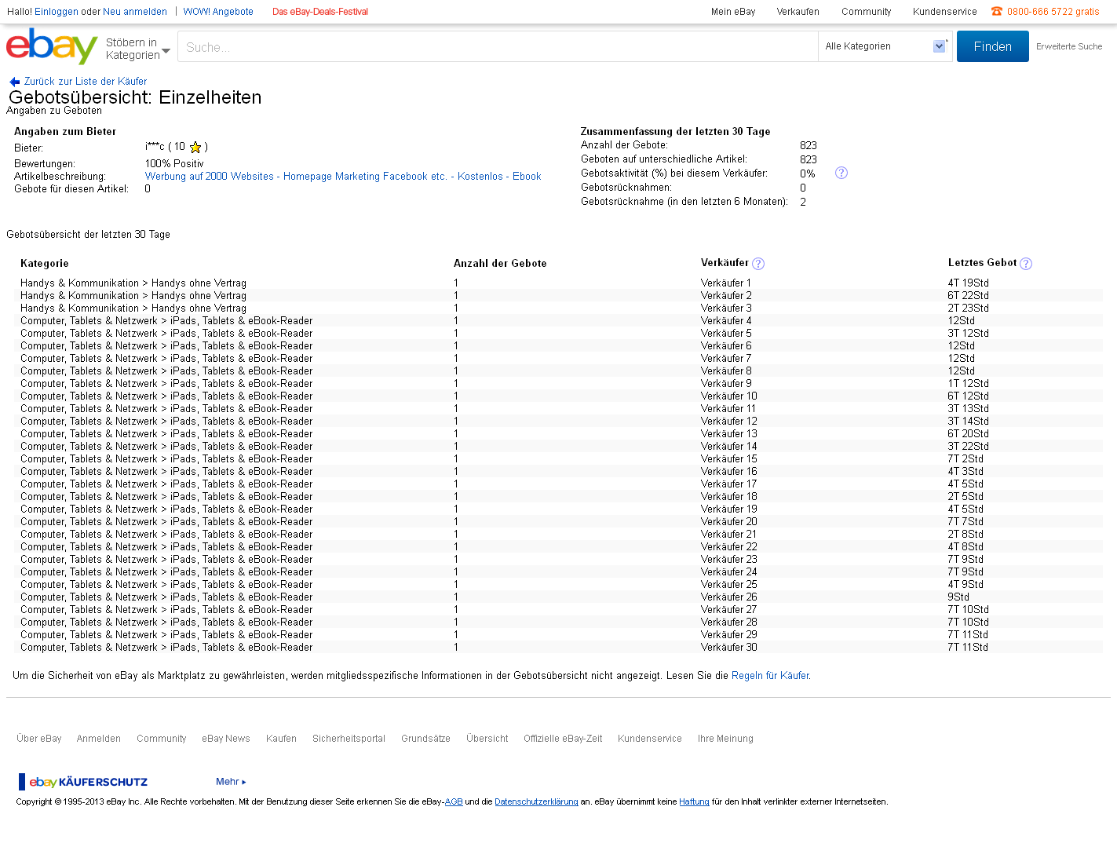
Task: Select the Verkäufer 30 cell
Action: click(x=729, y=648)
